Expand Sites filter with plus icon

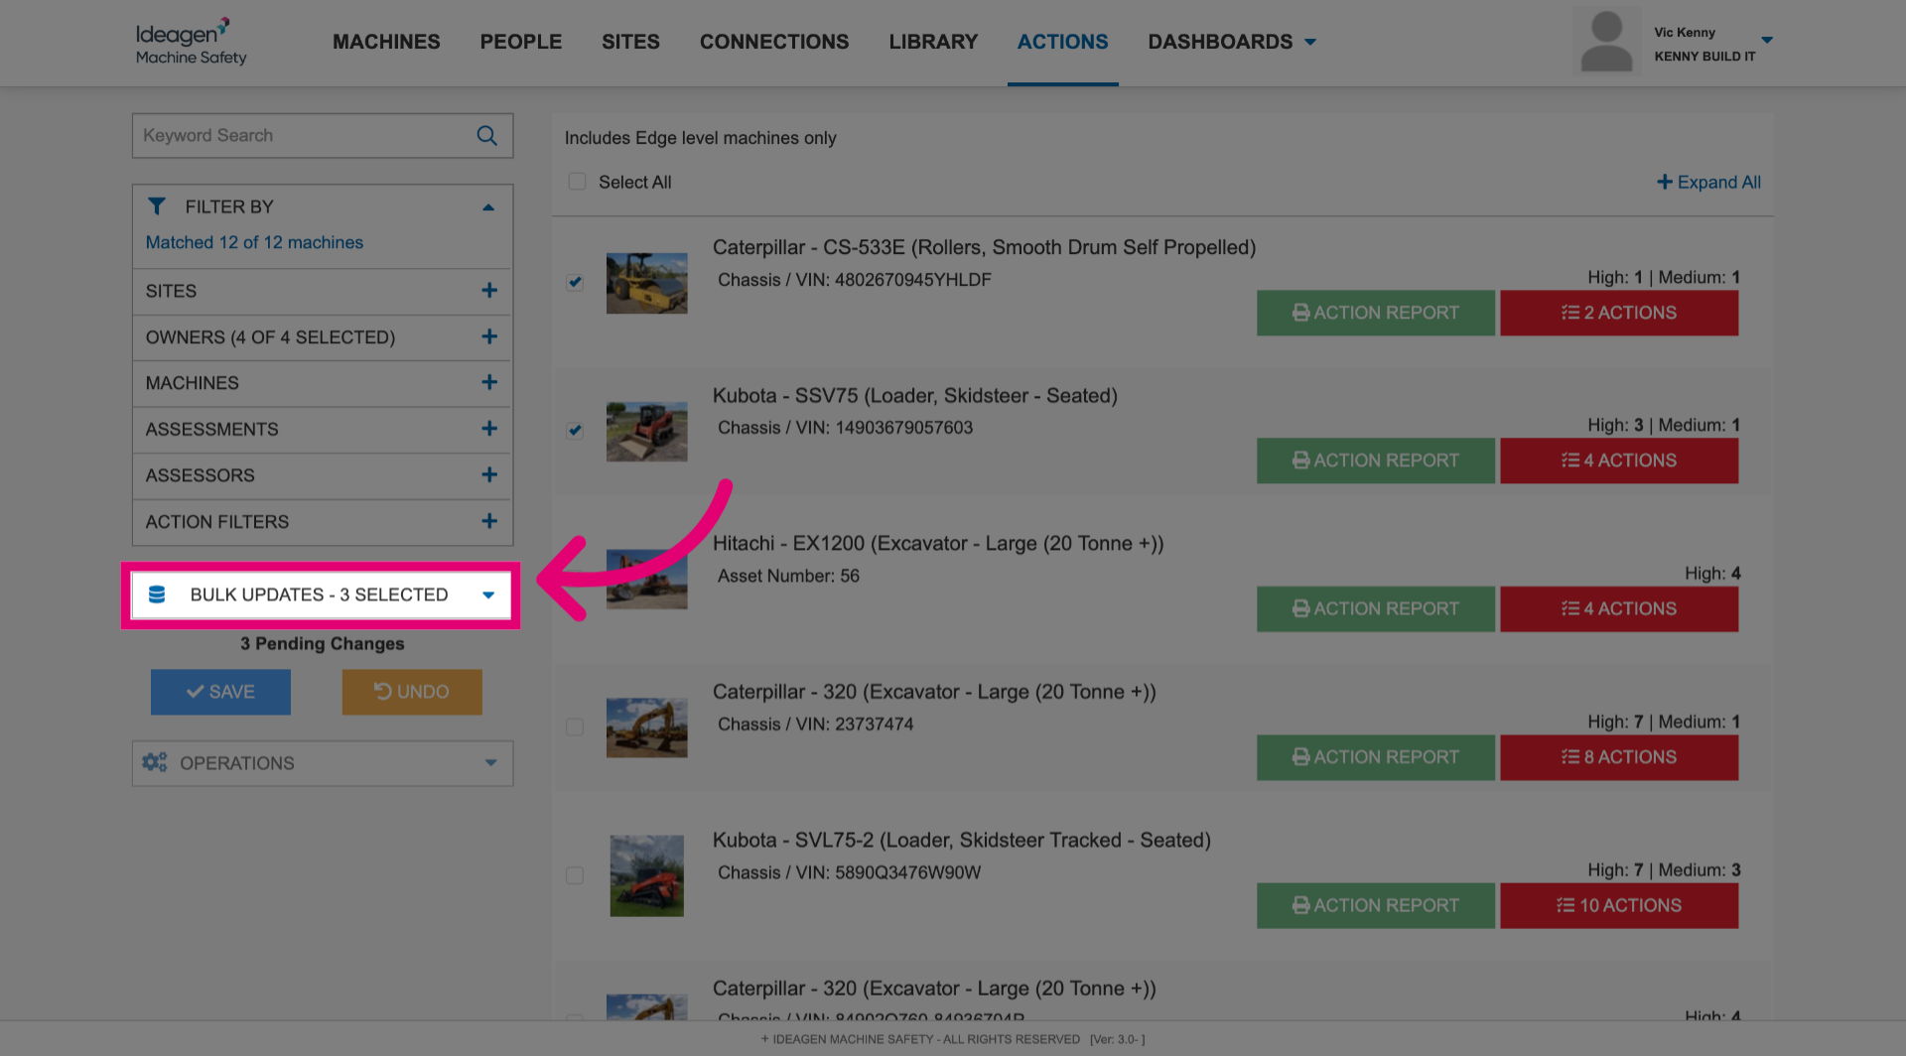coord(489,291)
